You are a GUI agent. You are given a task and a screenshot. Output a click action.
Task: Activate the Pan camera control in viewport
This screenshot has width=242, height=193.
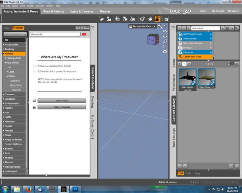(x=165, y=36)
